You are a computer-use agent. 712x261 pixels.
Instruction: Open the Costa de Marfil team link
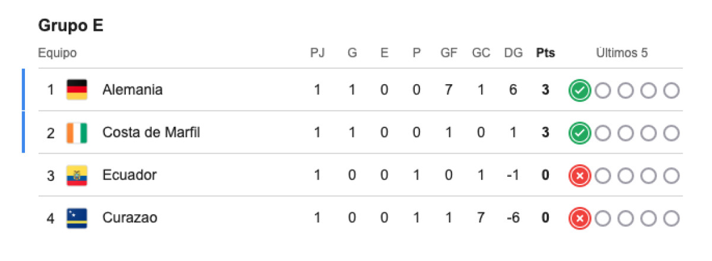click(x=151, y=132)
